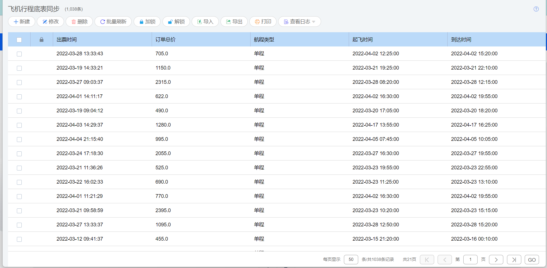The width and height of the screenshot is (547, 268).
Task: Jump to the last page arrow
Action: 514,259
